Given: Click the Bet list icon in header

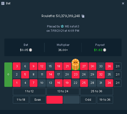Looking at the screenshot, I should pyautogui.click(x=3, y=4).
